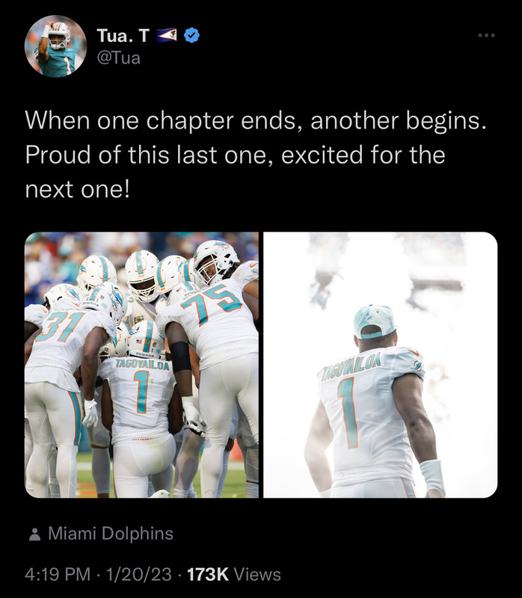Click the 1/20/23 date
The width and height of the screenshot is (522, 598).
pyautogui.click(x=139, y=574)
